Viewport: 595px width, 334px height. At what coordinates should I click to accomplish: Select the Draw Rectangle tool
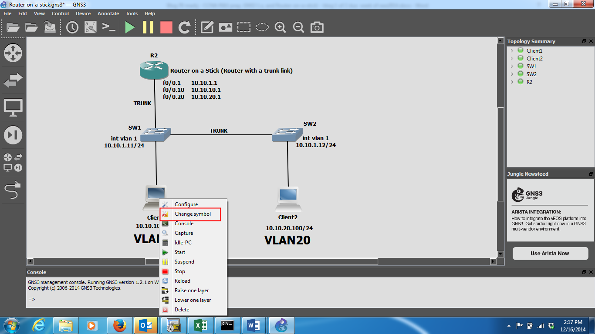[x=243, y=27]
